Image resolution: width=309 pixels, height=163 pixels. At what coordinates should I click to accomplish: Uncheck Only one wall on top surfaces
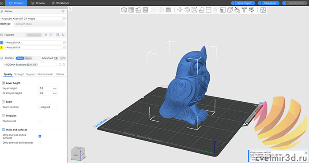tap(40, 136)
